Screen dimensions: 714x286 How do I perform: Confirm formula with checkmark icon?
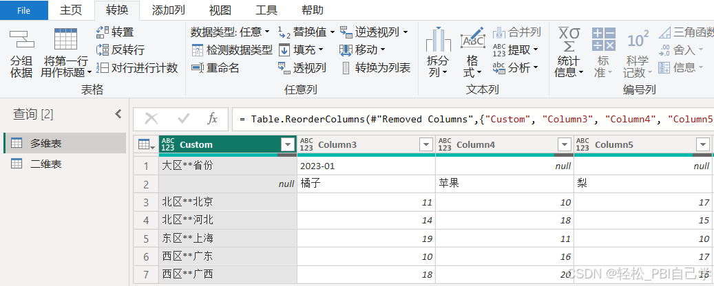click(184, 119)
